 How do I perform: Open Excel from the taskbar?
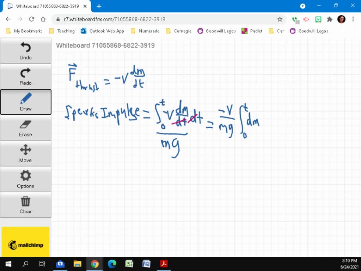pos(129,264)
